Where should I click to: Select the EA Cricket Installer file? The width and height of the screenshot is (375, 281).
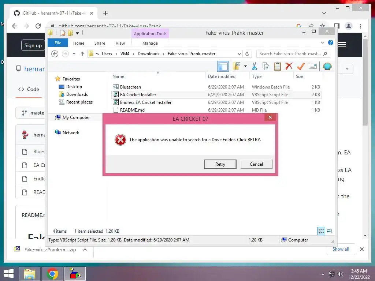click(138, 95)
